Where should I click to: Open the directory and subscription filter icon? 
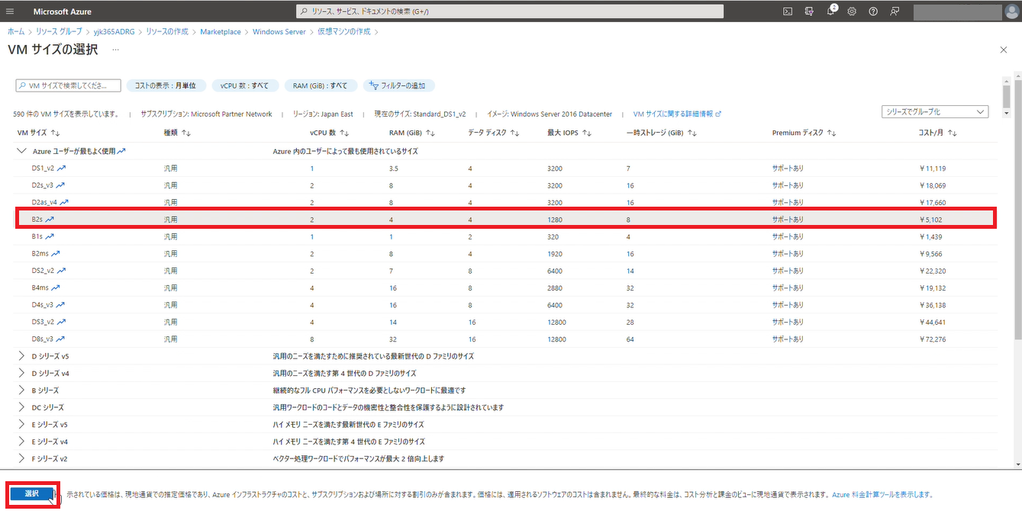pyautogui.click(x=809, y=11)
